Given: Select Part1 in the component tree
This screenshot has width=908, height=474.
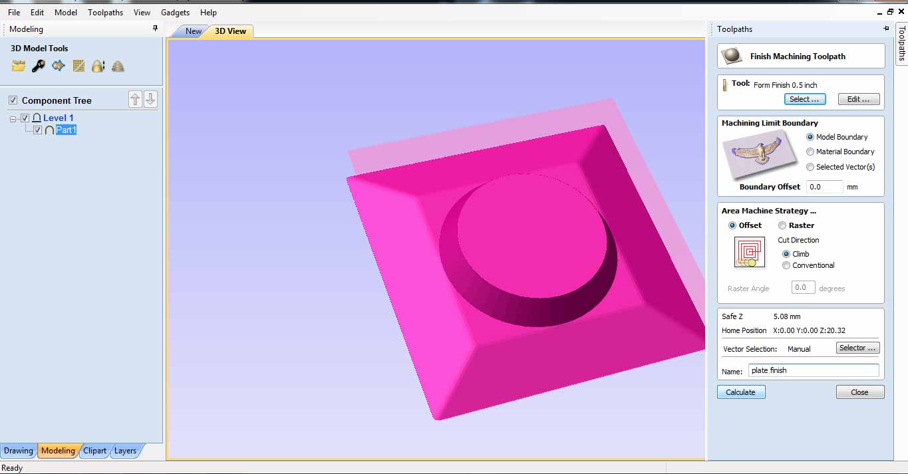Looking at the screenshot, I should pos(66,130).
